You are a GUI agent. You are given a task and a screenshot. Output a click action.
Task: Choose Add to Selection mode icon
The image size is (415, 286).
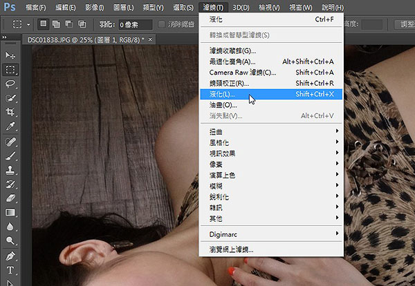point(56,24)
